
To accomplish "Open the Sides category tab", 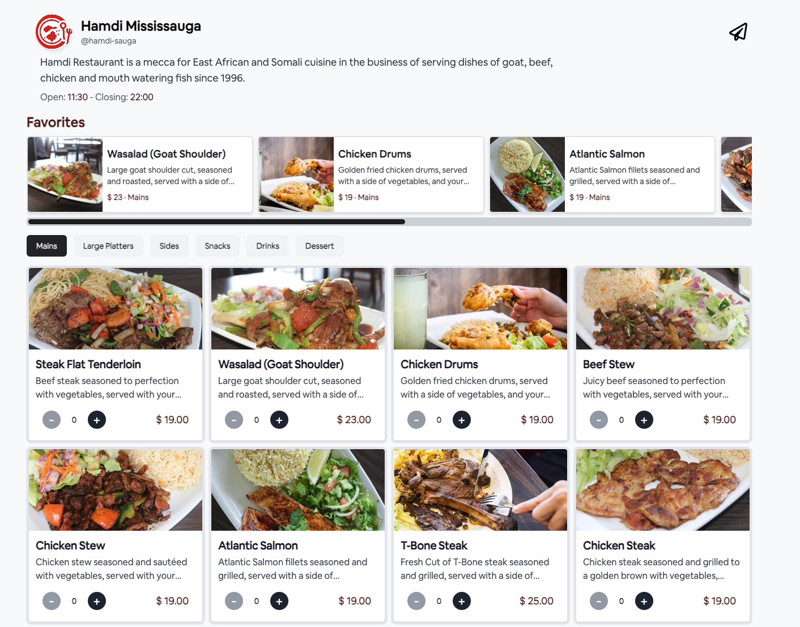I will (169, 246).
